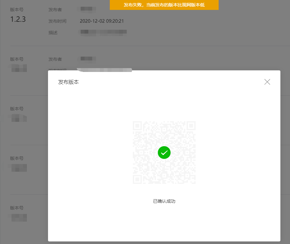Click the 描述 label of version 1.2.3

[53, 33]
